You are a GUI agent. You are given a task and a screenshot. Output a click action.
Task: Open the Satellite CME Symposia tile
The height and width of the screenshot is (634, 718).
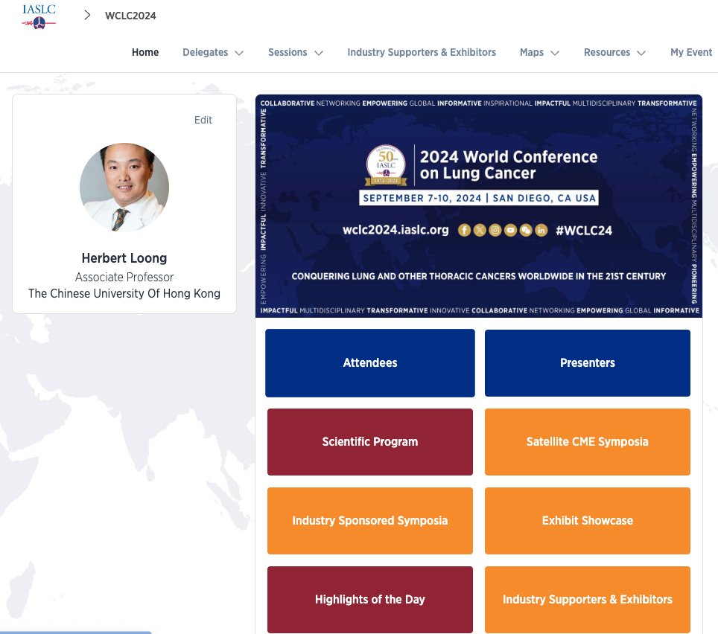click(588, 442)
